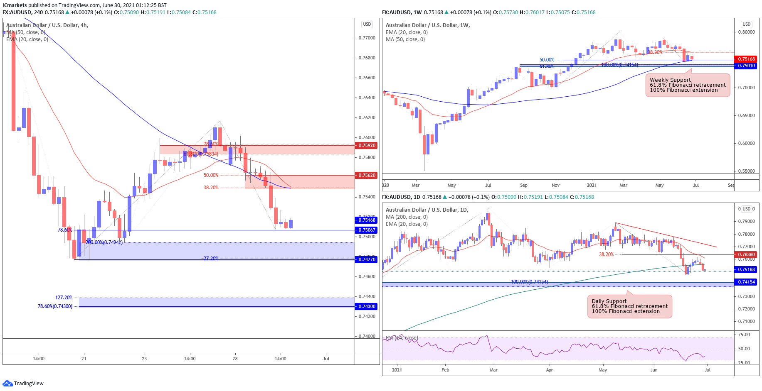Click the blue 0.75168 price label on 4h chart

(367, 220)
